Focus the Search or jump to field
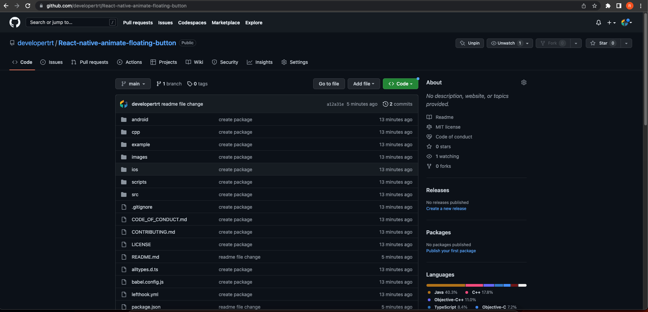648x312 pixels. click(x=68, y=22)
